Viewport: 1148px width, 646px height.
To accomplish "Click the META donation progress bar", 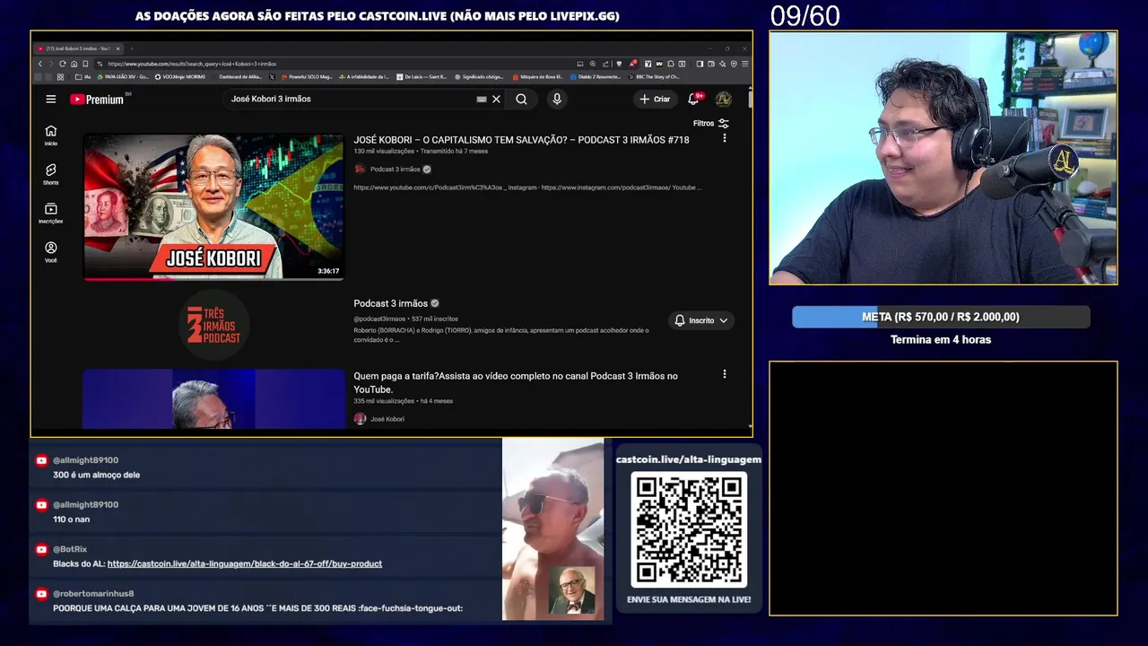I will coord(941,317).
